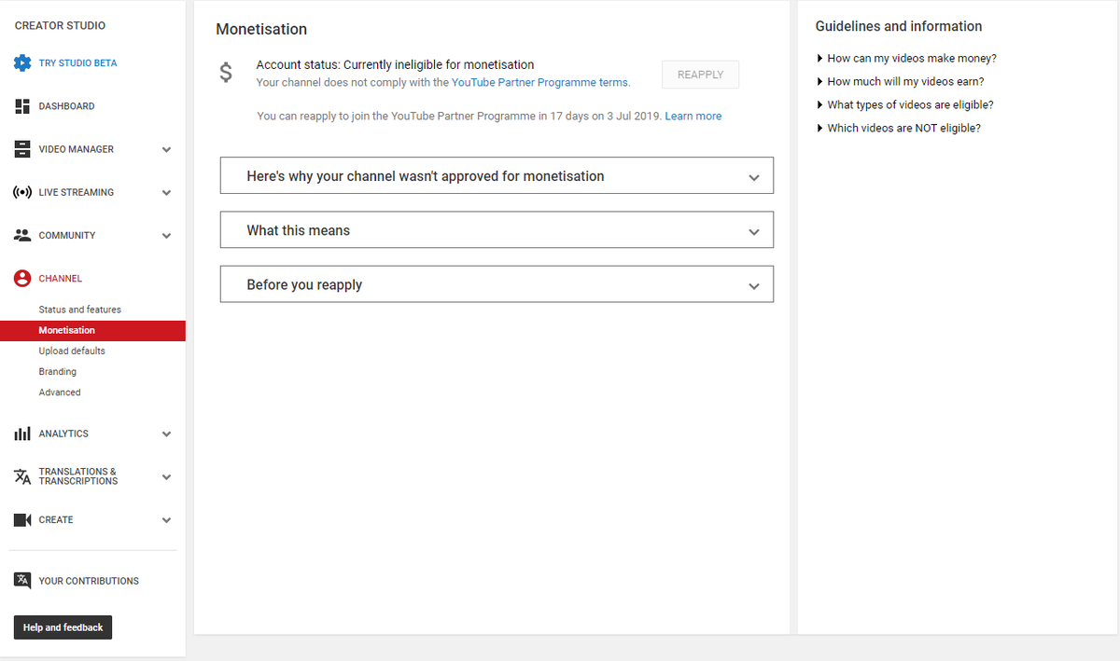Click the Learn more link
Image resolution: width=1120 pixels, height=661 pixels.
pyautogui.click(x=693, y=116)
